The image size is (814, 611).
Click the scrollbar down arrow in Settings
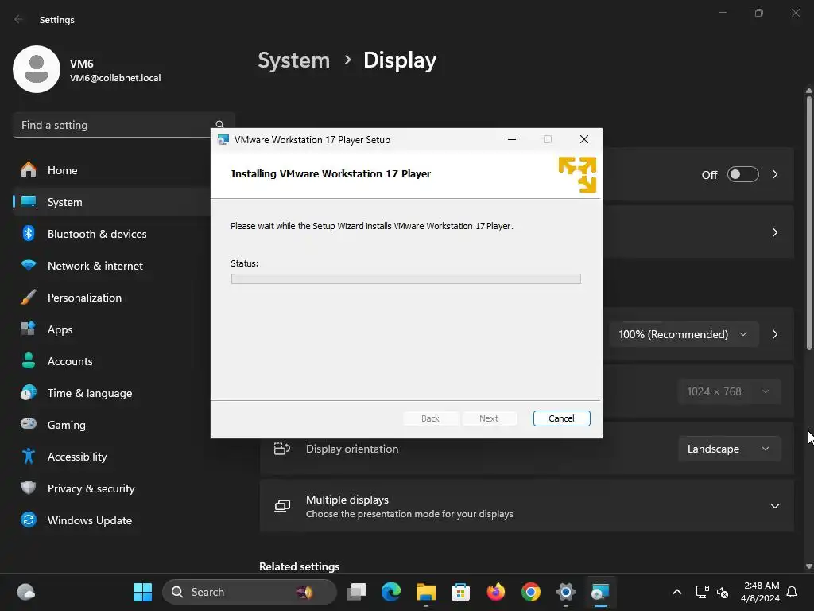[x=808, y=566]
